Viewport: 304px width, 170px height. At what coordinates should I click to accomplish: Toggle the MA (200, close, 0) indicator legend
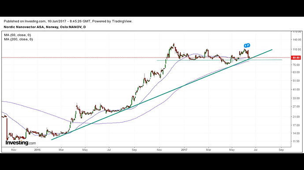[19, 39]
